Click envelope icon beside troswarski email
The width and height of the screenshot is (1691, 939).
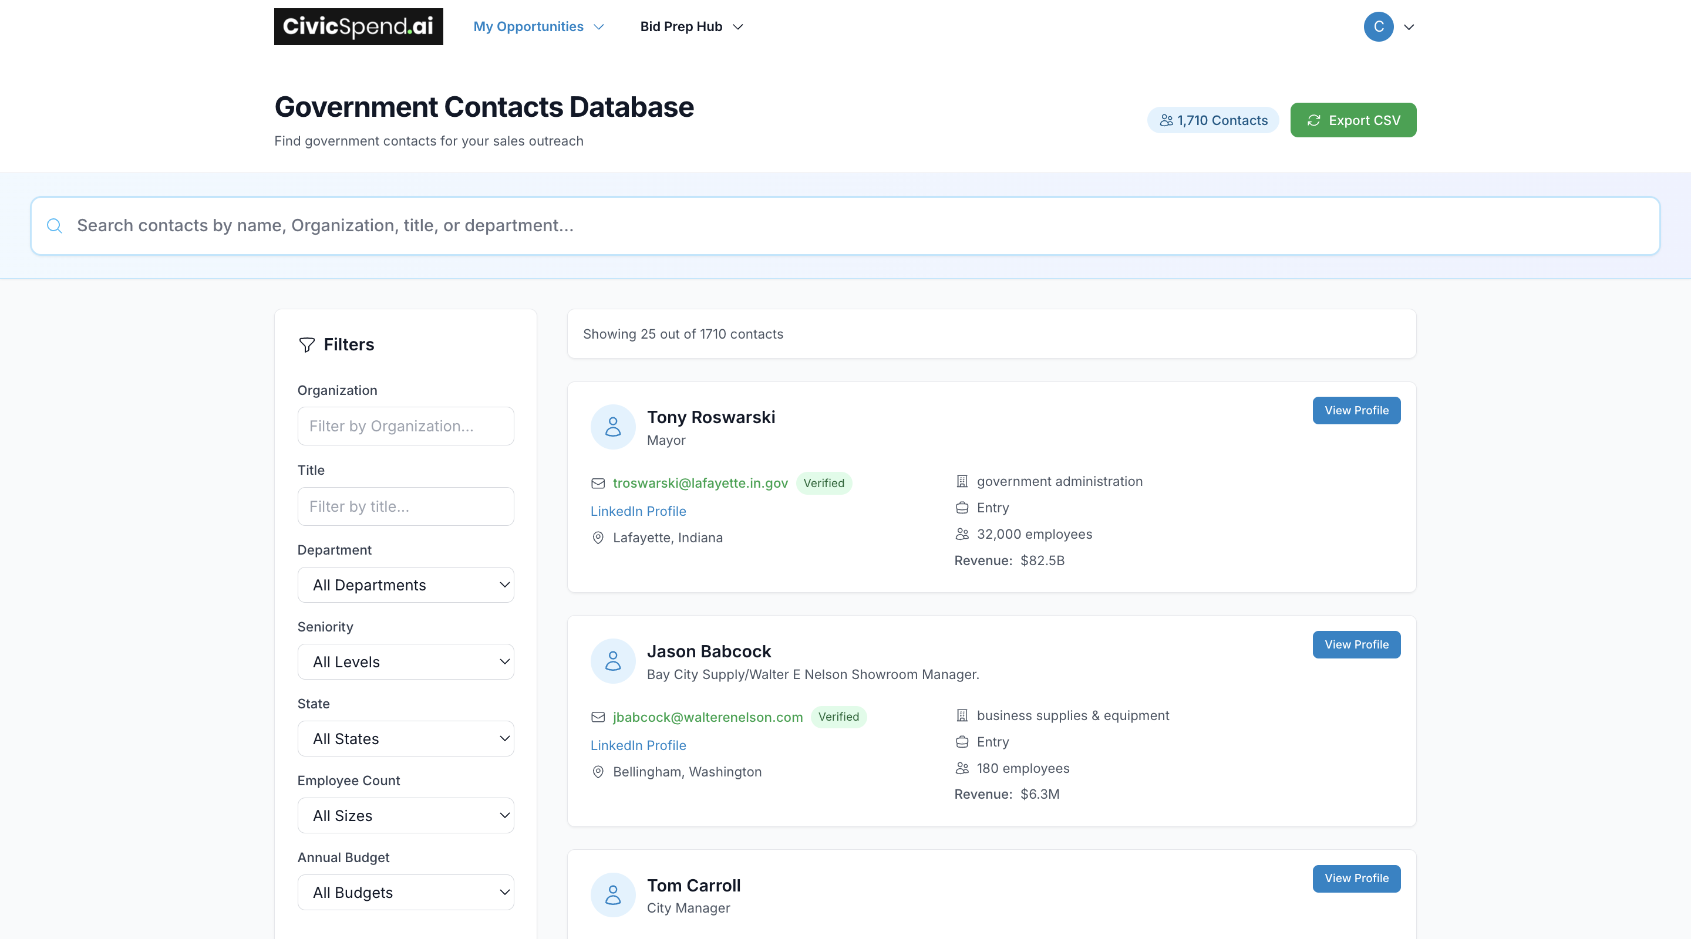[597, 484]
